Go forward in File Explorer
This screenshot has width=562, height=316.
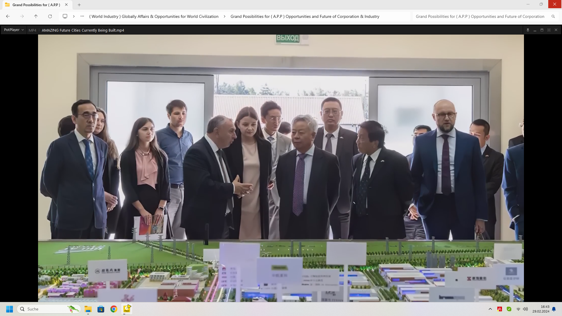pos(22,16)
